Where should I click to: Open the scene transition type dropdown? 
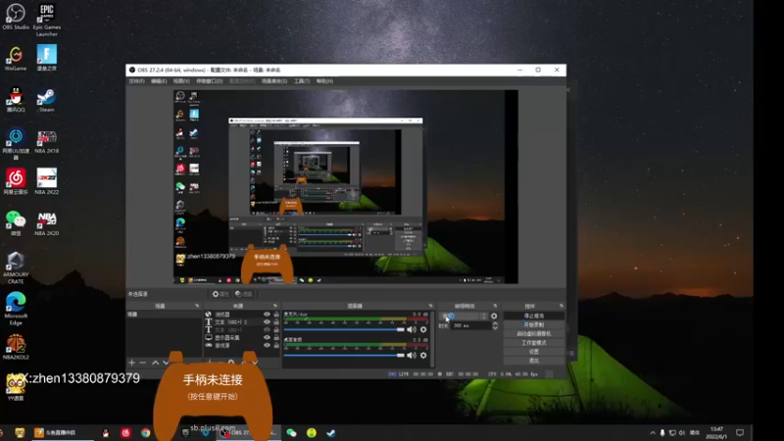click(x=463, y=316)
